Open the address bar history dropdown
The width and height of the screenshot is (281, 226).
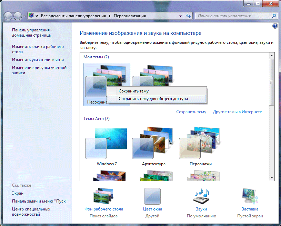click(180, 16)
